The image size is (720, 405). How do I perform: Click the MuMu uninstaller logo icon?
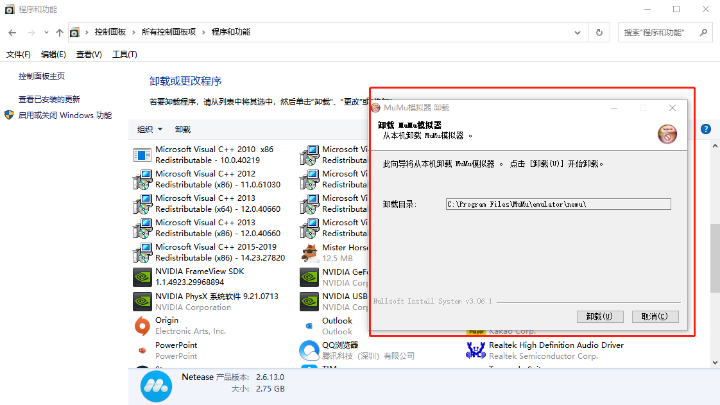pos(667,134)
